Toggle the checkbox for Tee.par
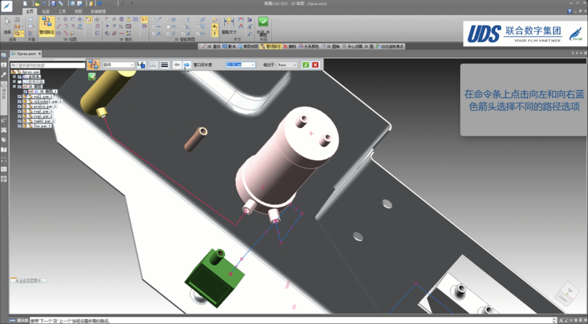 (20, 126)
